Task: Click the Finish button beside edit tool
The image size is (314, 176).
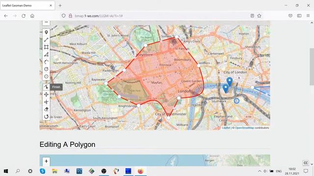Action: click(x=56, y=87)
